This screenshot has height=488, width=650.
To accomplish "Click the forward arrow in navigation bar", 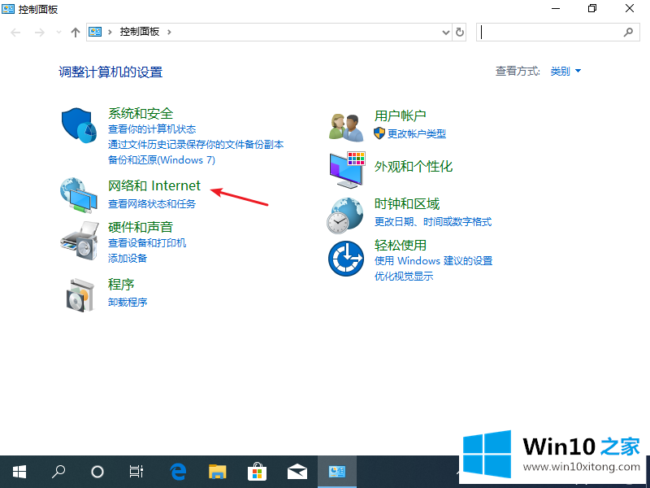I will point(39,33).
